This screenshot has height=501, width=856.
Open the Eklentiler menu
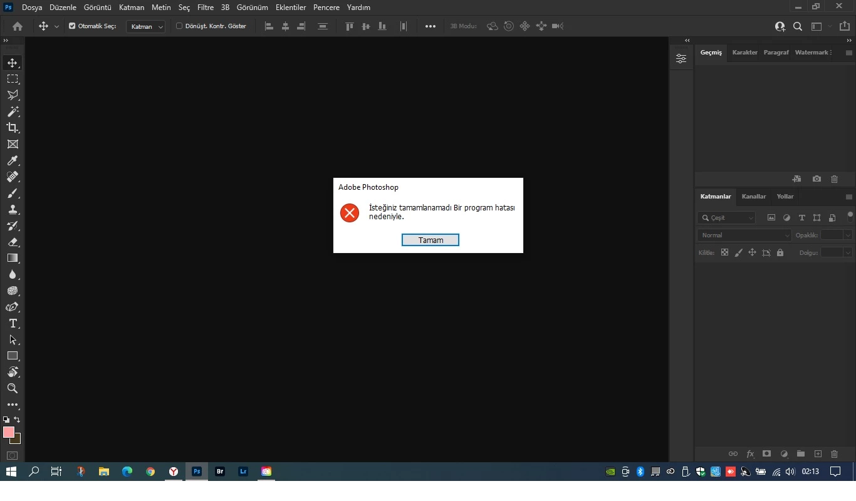coord(291,8)
